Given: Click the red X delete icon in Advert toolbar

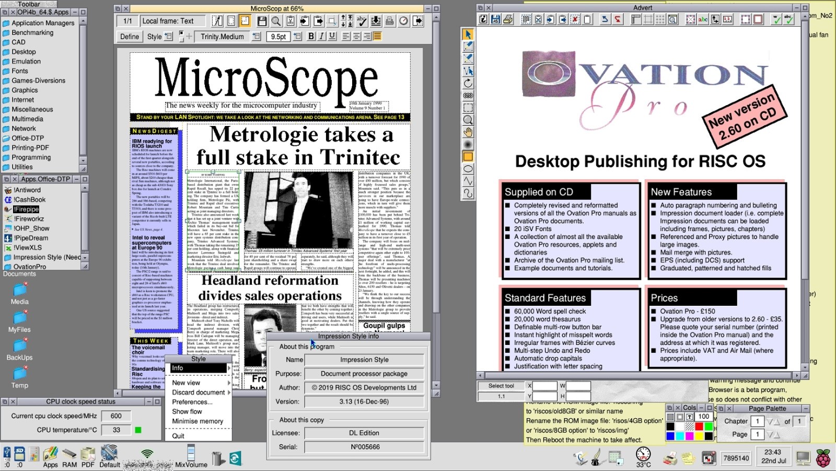Looking at the screenshot, I should [x=575, y=19].
